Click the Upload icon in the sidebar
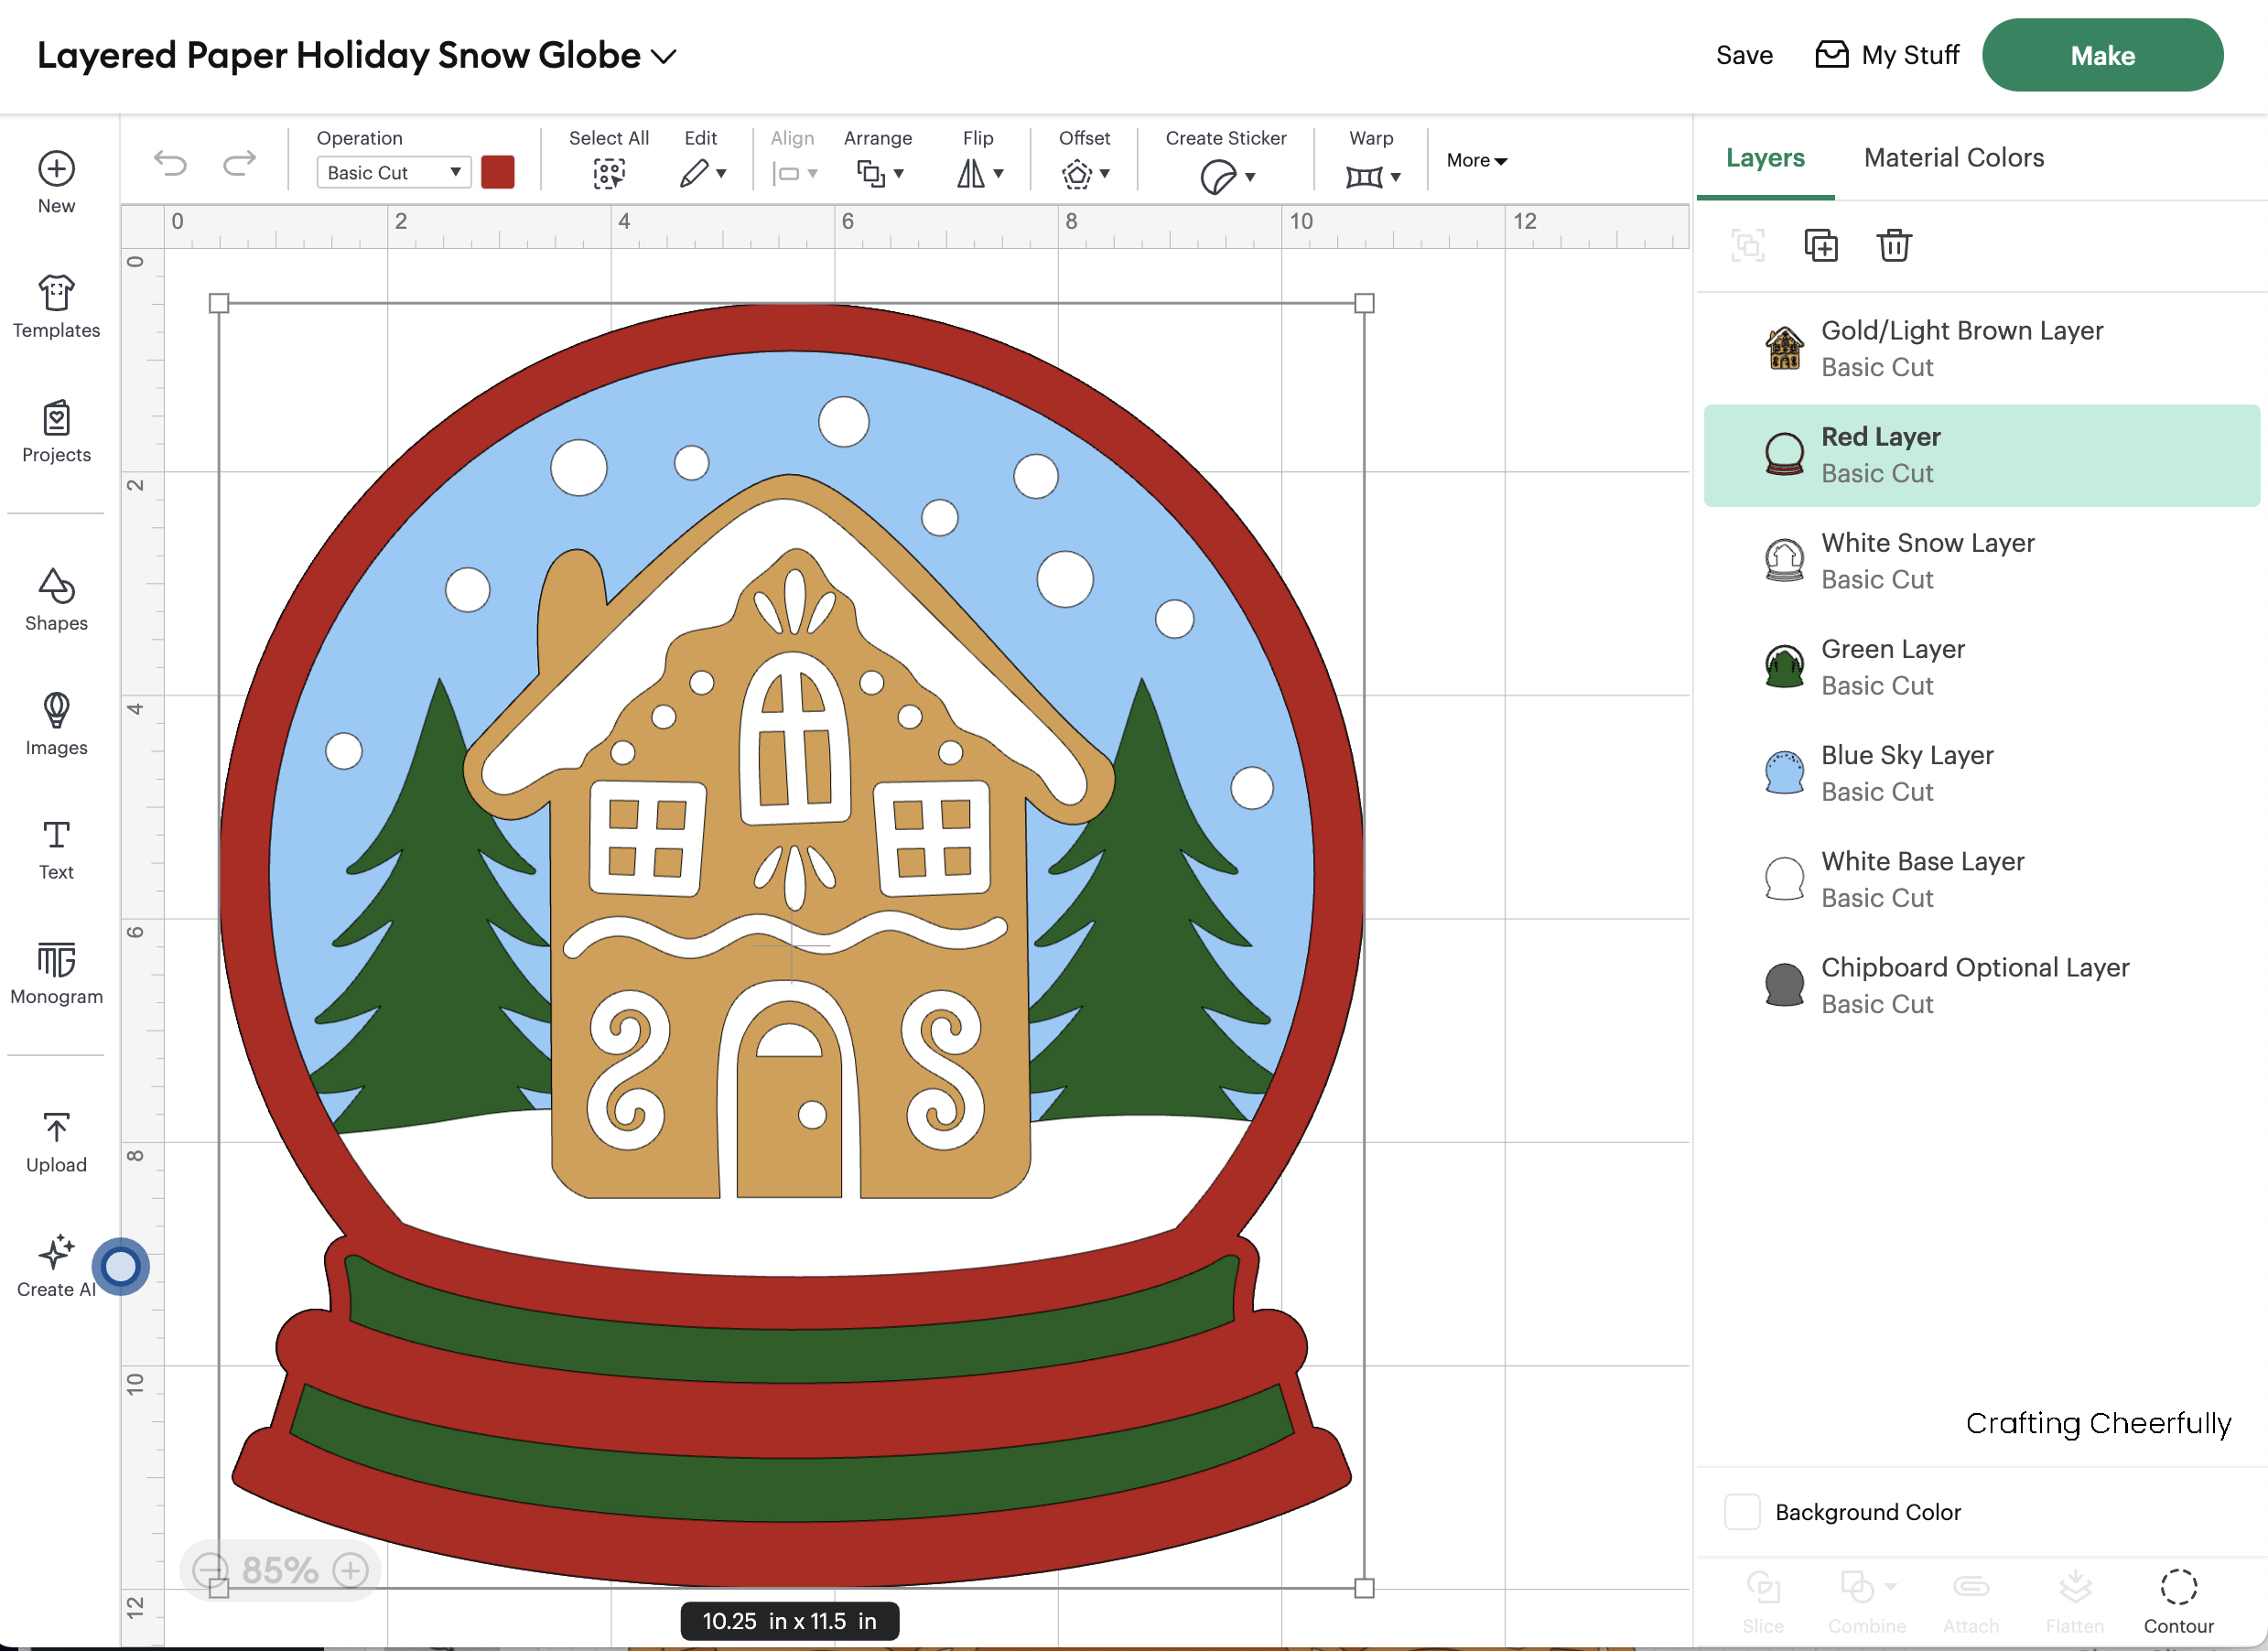Screen dimensions: 2268x1651 [x=55, y=1140]
